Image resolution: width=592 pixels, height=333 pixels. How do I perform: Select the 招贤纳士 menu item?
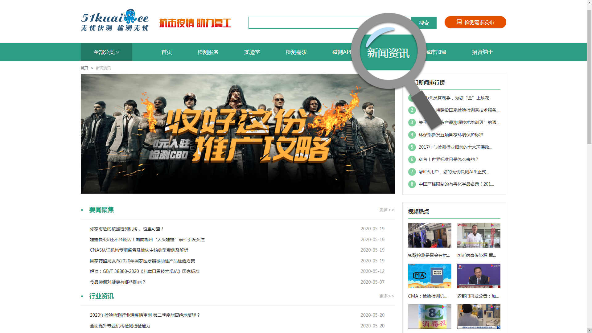[482, 52]
